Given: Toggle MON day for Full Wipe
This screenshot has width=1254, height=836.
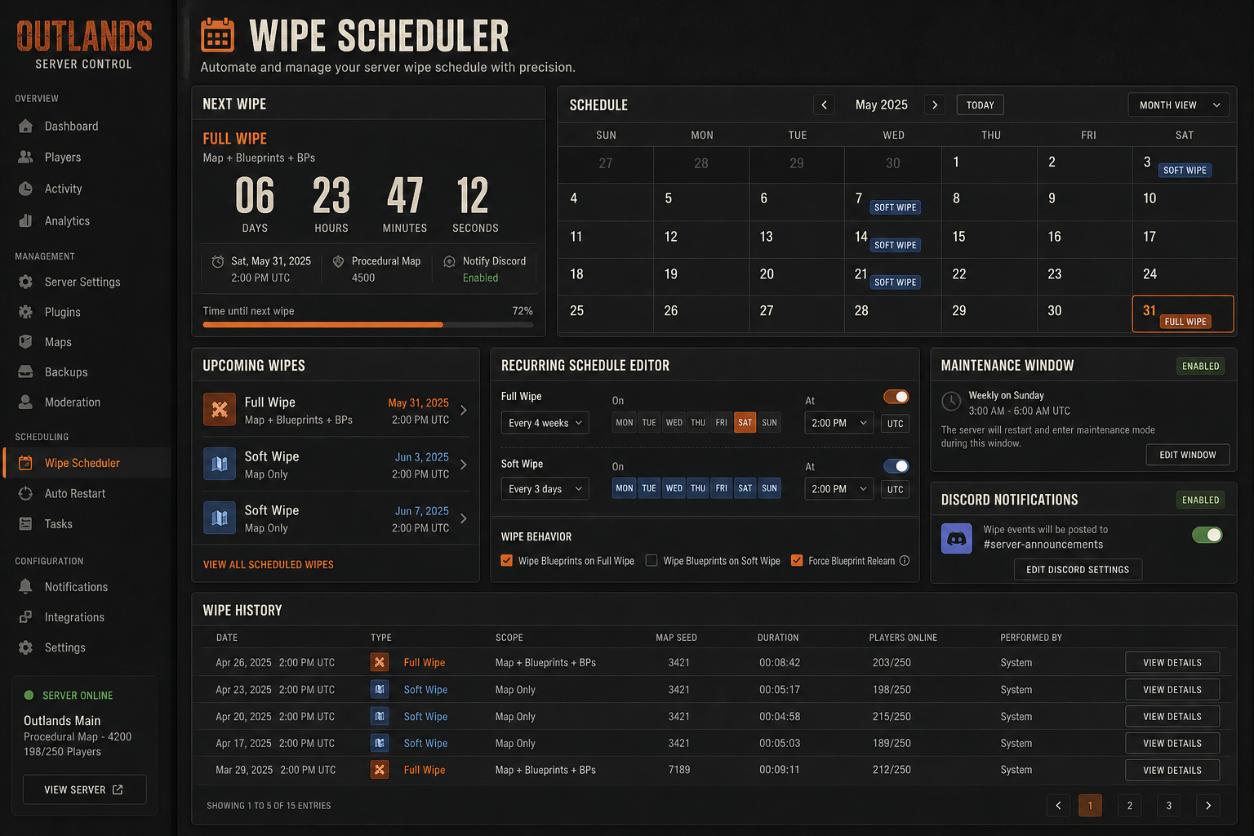Looking at the screenshot, I should [625, 422].
